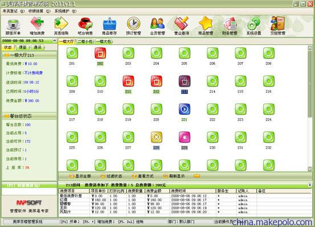Open 商品寄存 blue basket icon
Screen dimensions: 315x227
(109, 26)
